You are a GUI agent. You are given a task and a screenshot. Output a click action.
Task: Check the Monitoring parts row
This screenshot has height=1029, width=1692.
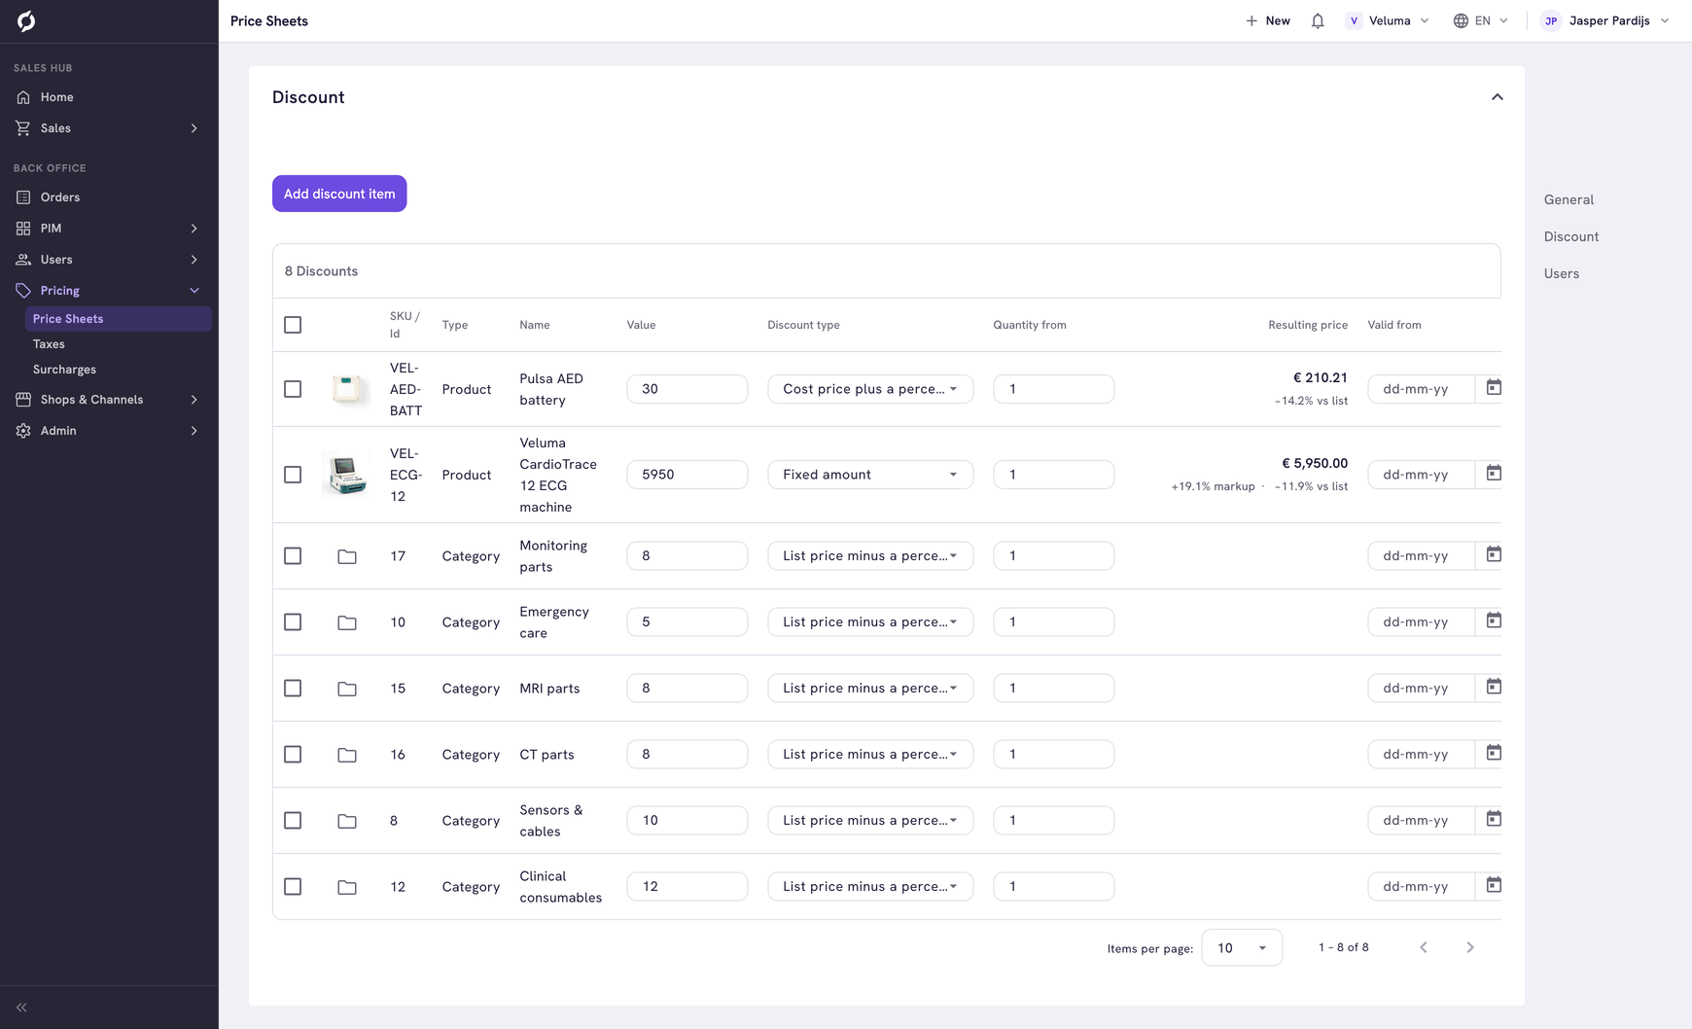(x=293, y=556)
